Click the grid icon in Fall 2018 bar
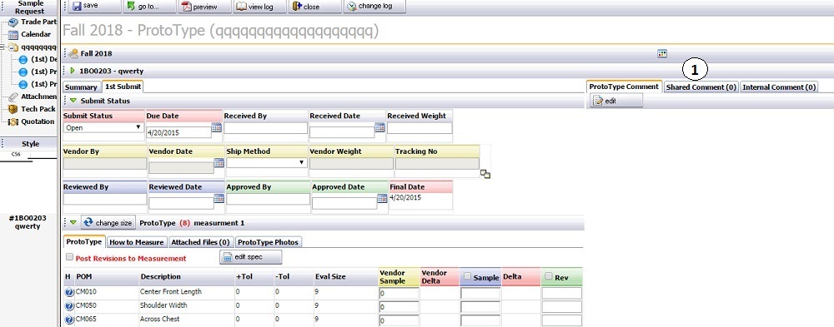This screenshot has height=327, width=834. pos(662,53)
